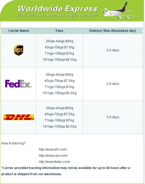Screen dimensions: 145x184
Task: Open the http://www.dhl.com/ tracking link
Action: 53,149
